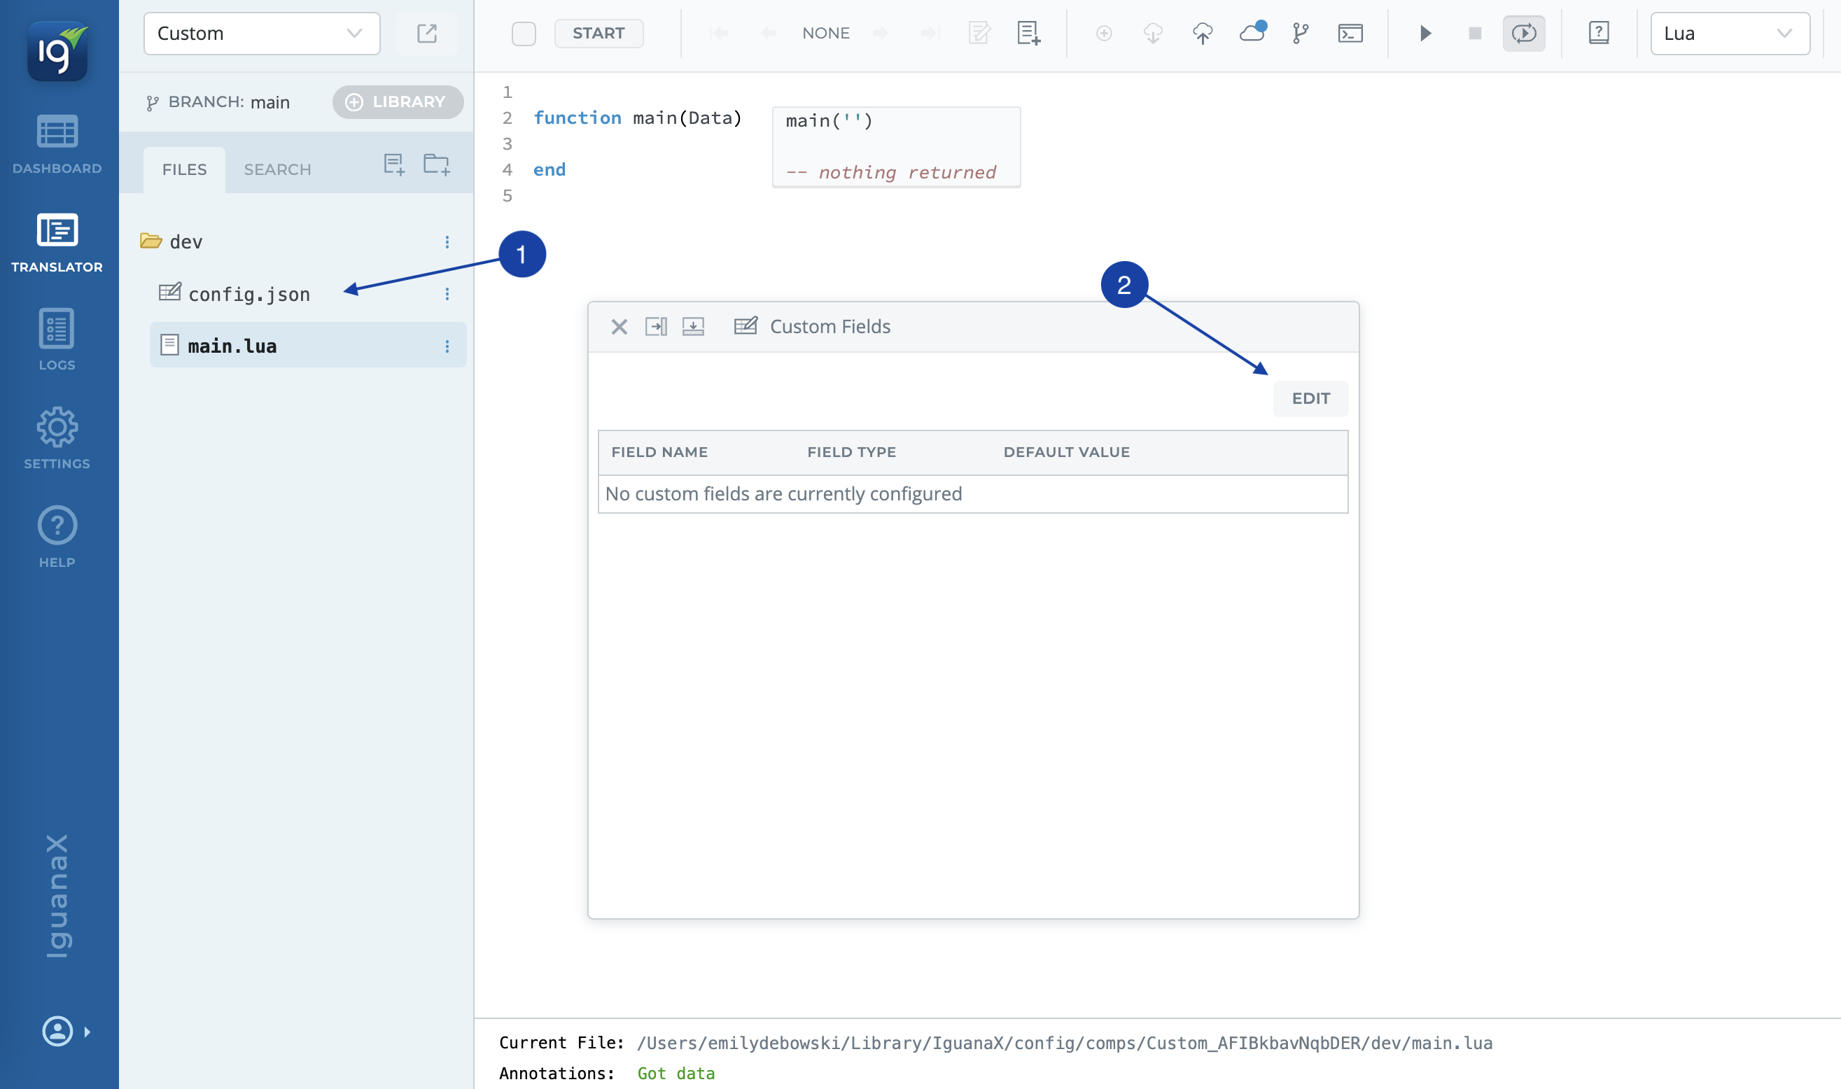Dock Custom Fields panel to the right
Image resolution: width=1841 pixels, height=1089 pixels.
click(x=655, y=327)
